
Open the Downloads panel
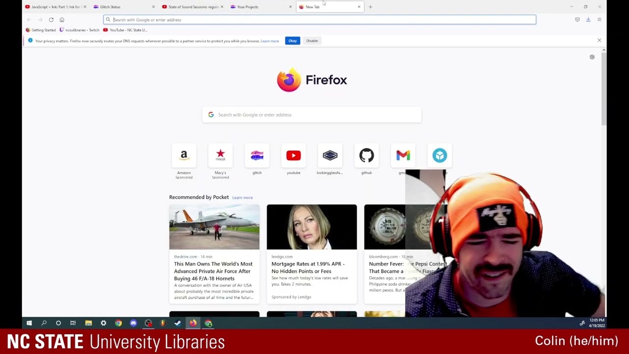(588, 20)
